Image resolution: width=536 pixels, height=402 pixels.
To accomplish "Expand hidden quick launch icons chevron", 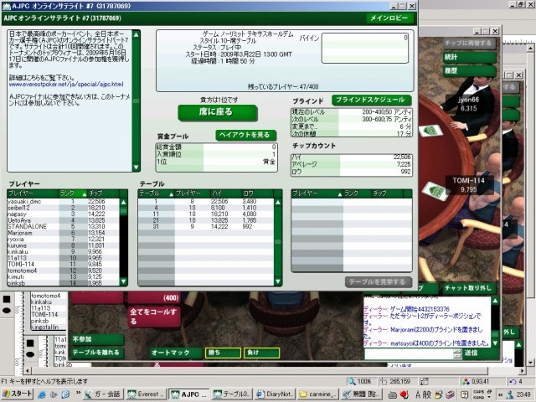I will pyautogui.click(x=78, y=393).
